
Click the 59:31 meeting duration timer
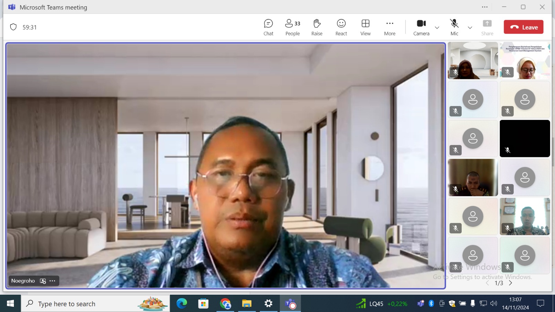[29, 27]
